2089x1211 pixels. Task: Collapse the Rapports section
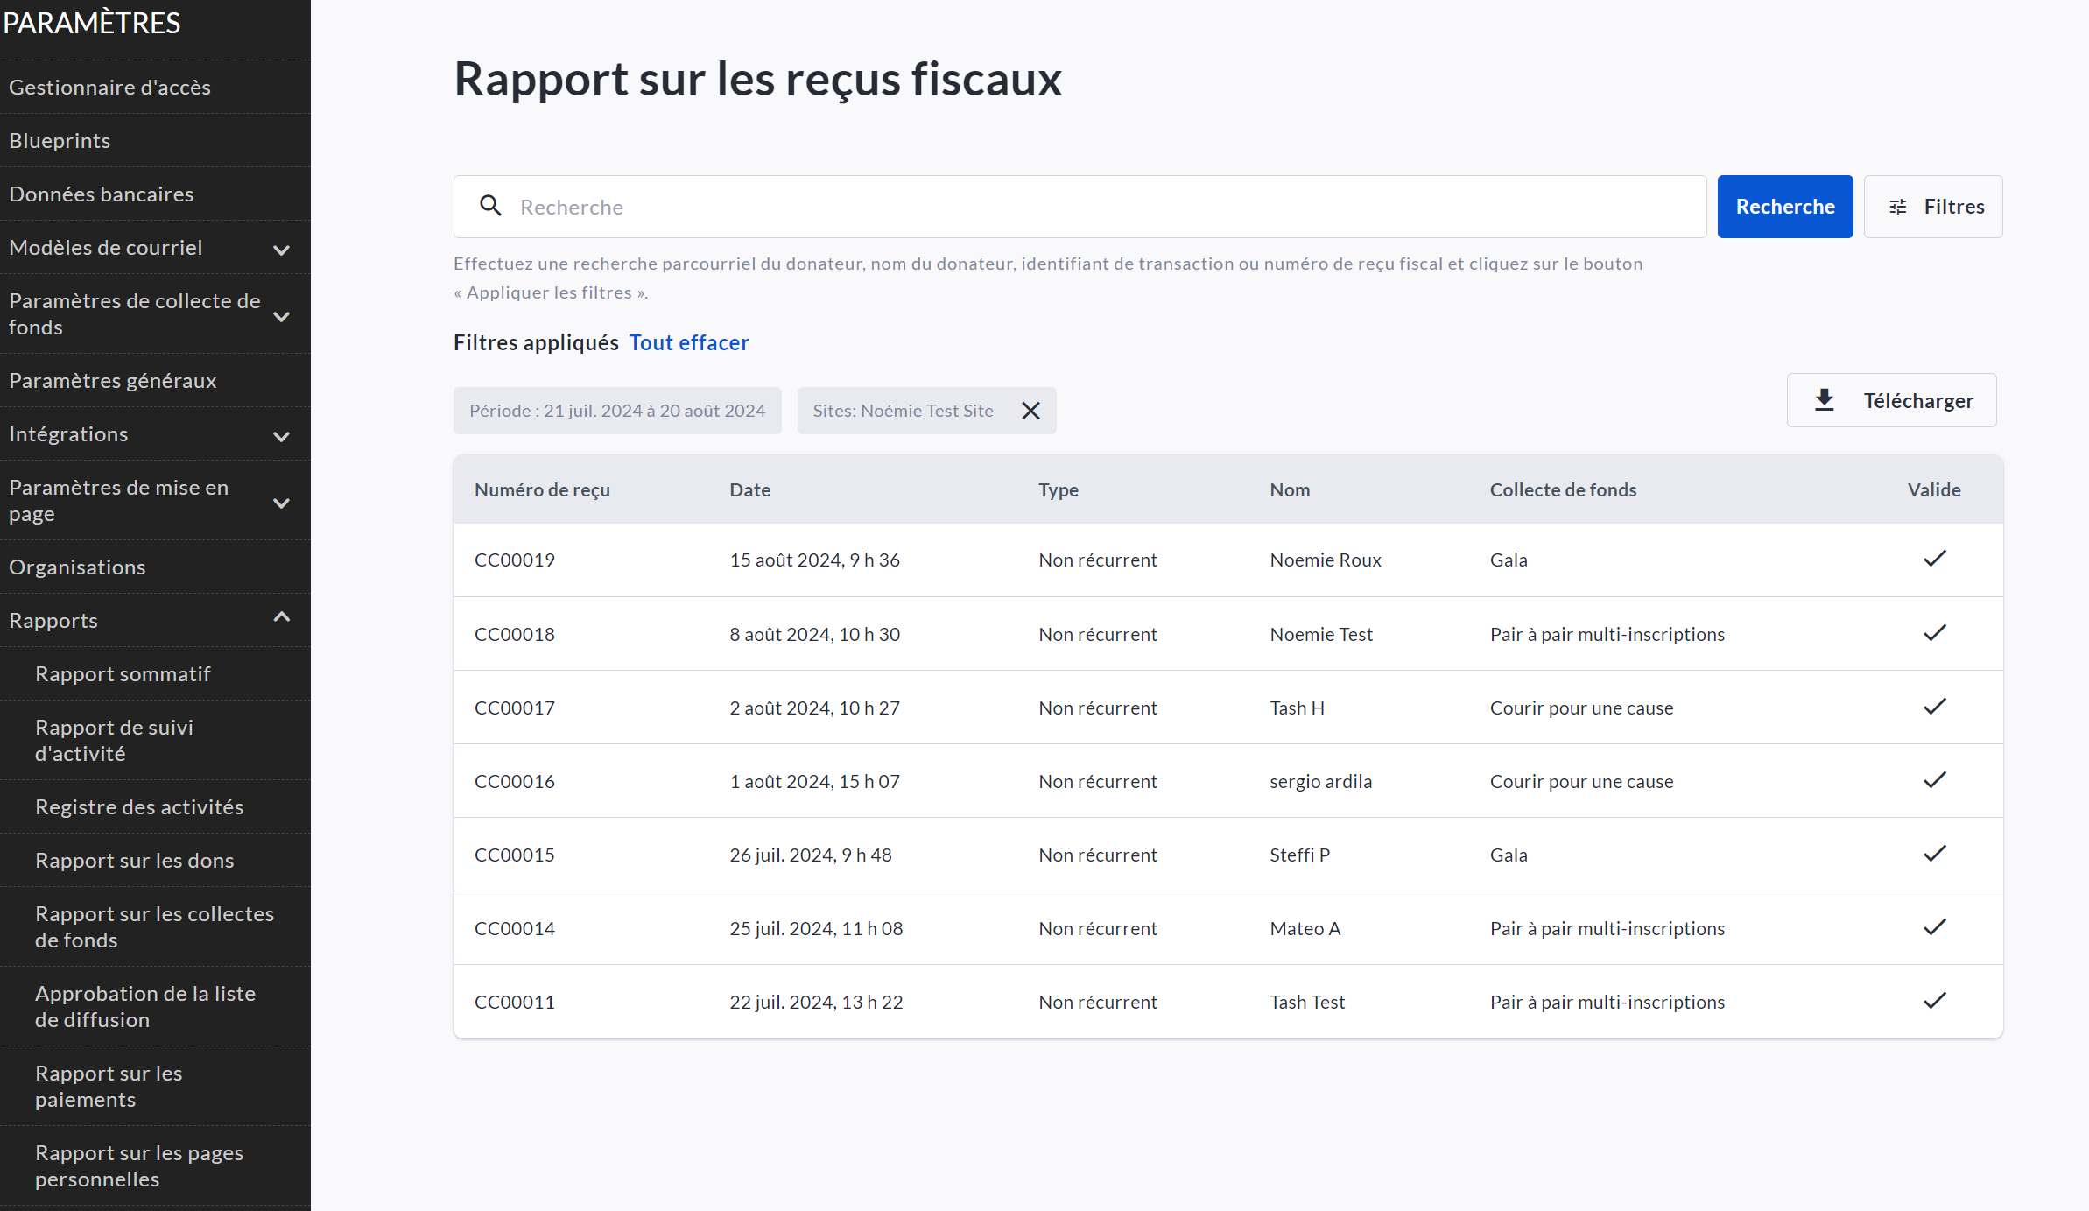point(281,618)
